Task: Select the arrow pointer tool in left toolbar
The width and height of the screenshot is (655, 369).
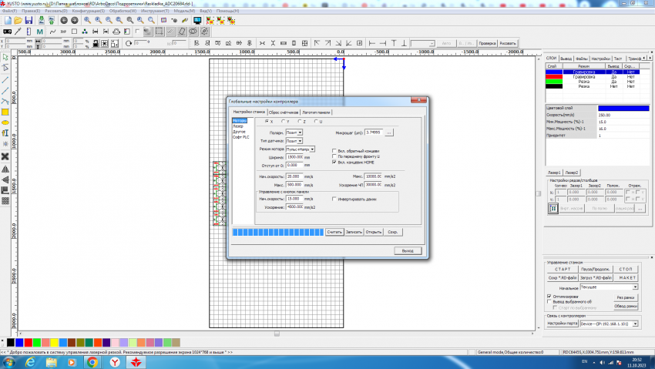Action: tap(5, 58)
